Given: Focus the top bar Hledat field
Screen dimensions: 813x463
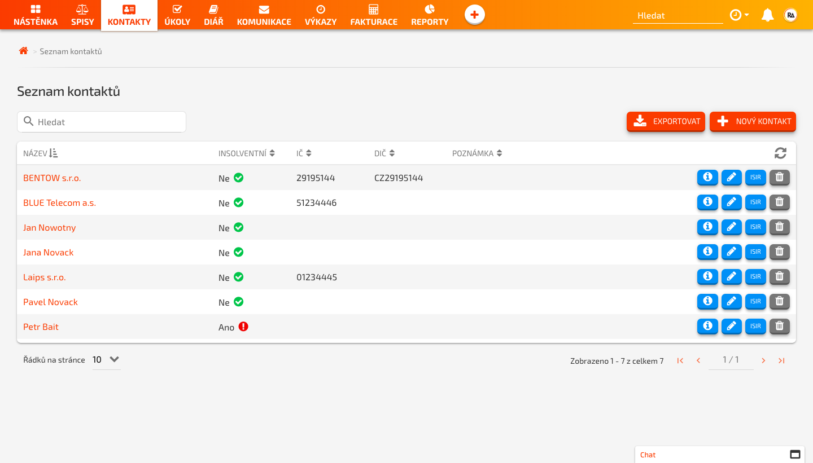Looking at the screenshot, I should (678, 15).
